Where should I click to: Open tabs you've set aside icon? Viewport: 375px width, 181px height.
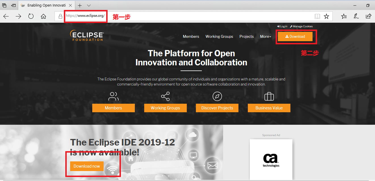coord(4,5)
